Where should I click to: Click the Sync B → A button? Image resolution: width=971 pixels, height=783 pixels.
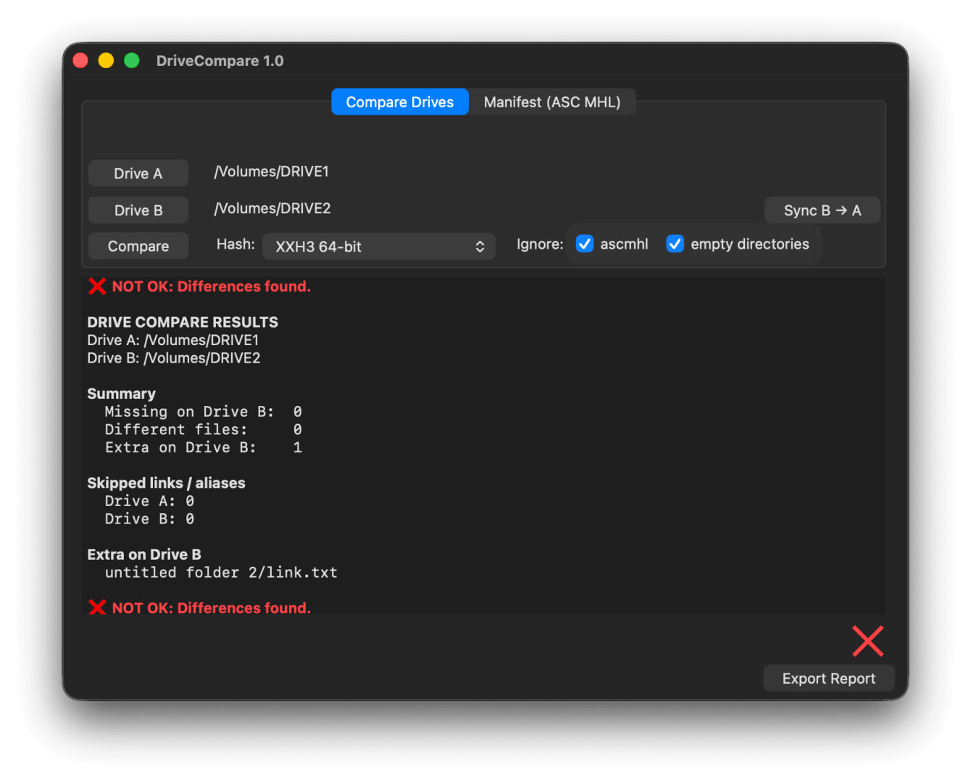click(822, 210)
